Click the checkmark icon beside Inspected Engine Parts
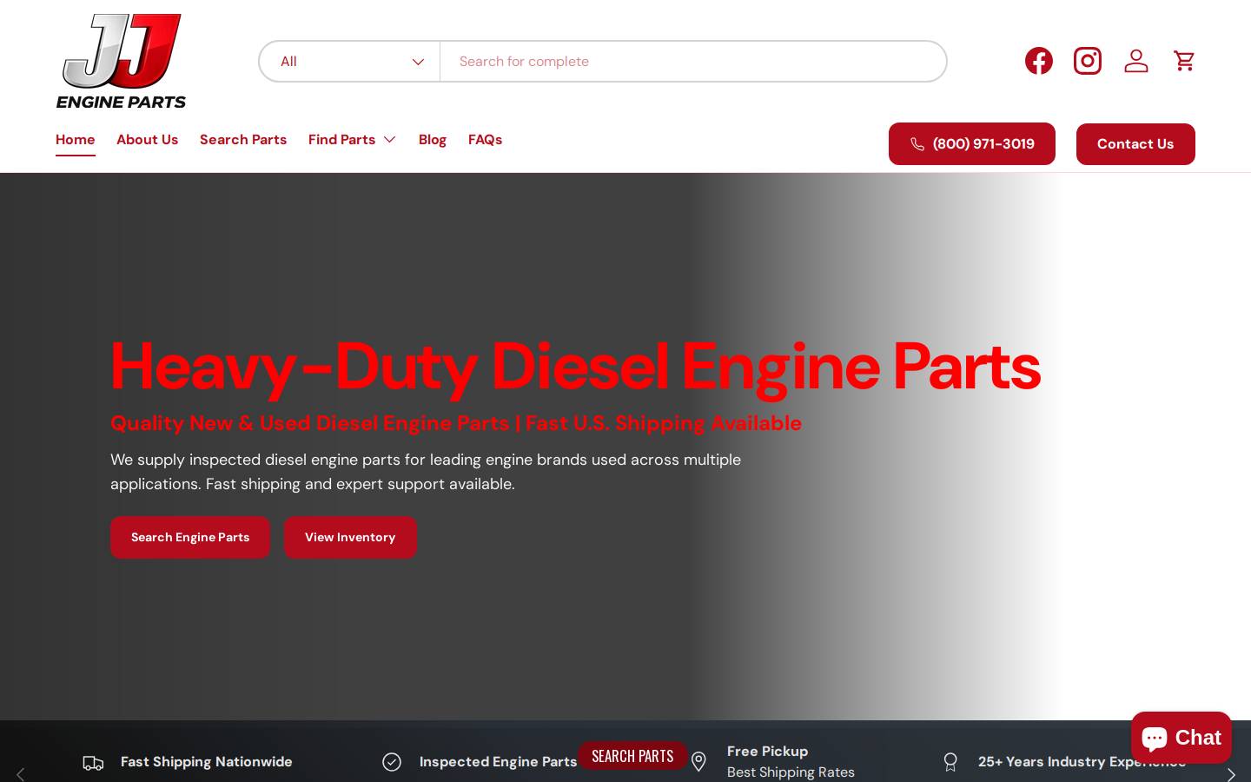 tap(392, 762)
